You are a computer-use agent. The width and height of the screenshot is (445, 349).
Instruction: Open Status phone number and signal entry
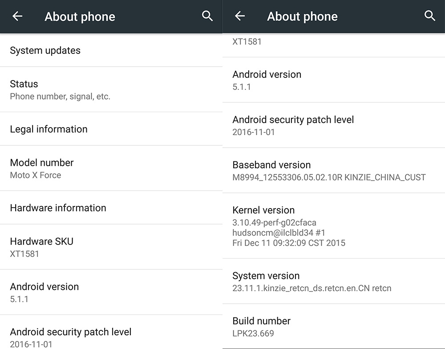tap(111, 90)
